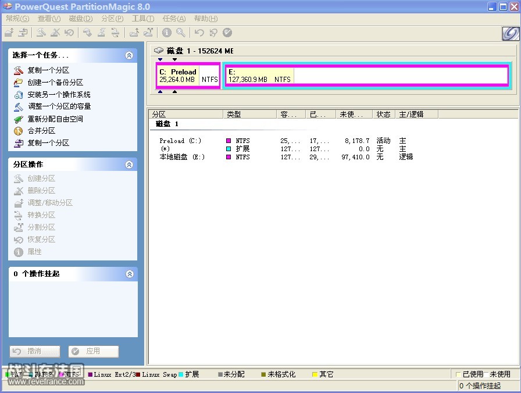Screen dimensions: 521x393
Task: Click the 97,410.0 unused space value
Action: 355,157
